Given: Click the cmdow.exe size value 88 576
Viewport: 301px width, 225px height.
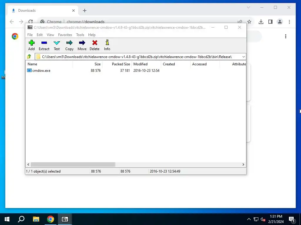Looking at the screenshot, I should click(96, 70).
